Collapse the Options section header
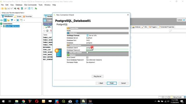Screen dimensions: 186x104 pos(98,55)
